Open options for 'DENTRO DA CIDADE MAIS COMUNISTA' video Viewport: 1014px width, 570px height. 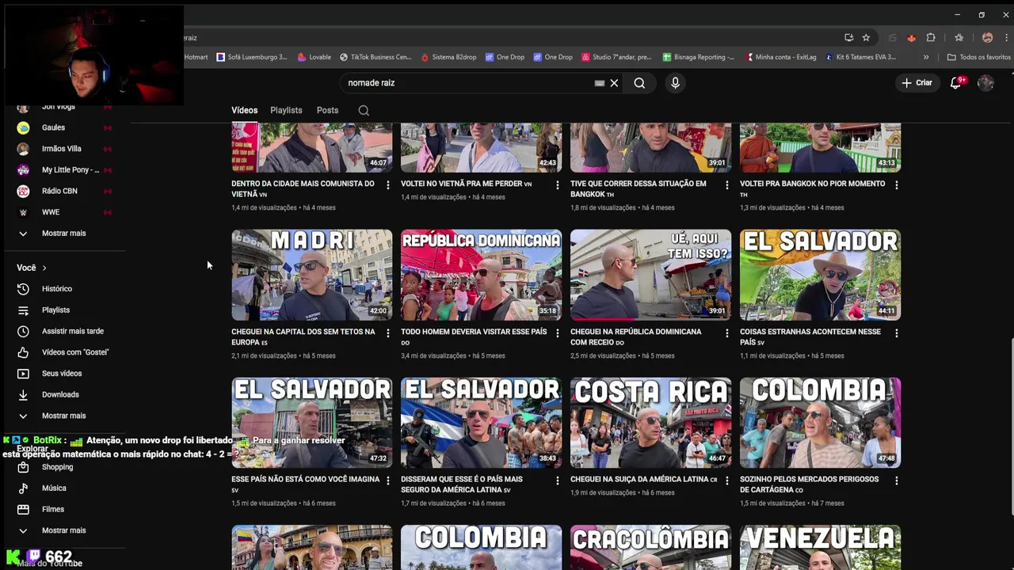tap(387, 185)
